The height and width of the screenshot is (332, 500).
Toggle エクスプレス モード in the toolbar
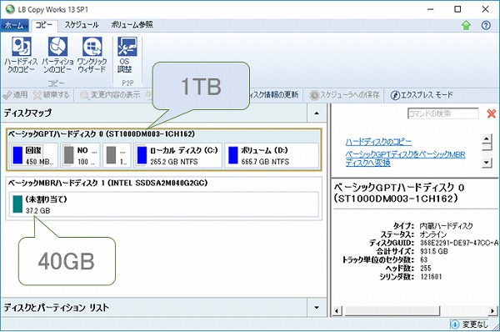[422, 95]
